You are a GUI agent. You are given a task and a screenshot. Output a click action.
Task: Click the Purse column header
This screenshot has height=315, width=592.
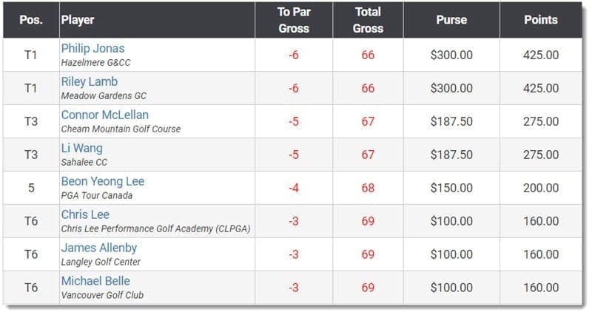pos(451,20)
